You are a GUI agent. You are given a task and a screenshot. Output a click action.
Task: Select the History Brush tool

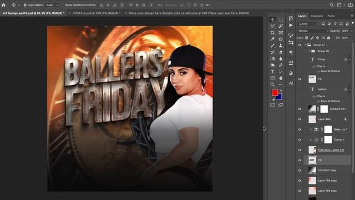[272, 52]
